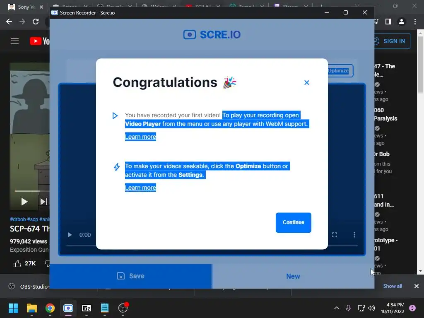The height and width of the screenshot is (318, 424).
Task: Click the YouTube logo
Action: click(x=39, y=41)
